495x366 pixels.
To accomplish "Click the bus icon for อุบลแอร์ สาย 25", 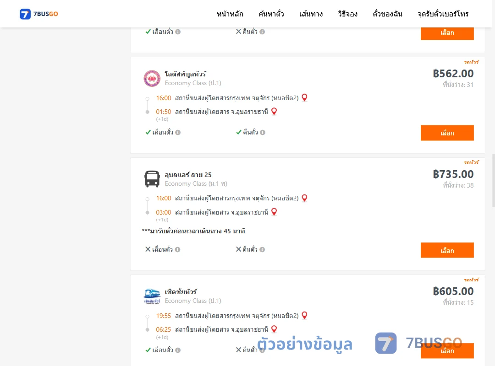I will point(152,179).
